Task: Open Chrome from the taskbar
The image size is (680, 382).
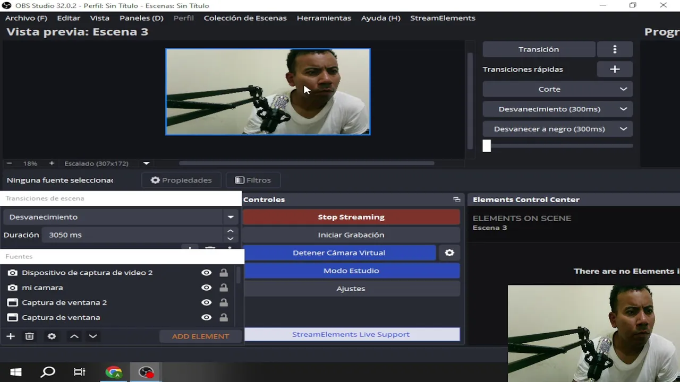Action: (113, 372)
